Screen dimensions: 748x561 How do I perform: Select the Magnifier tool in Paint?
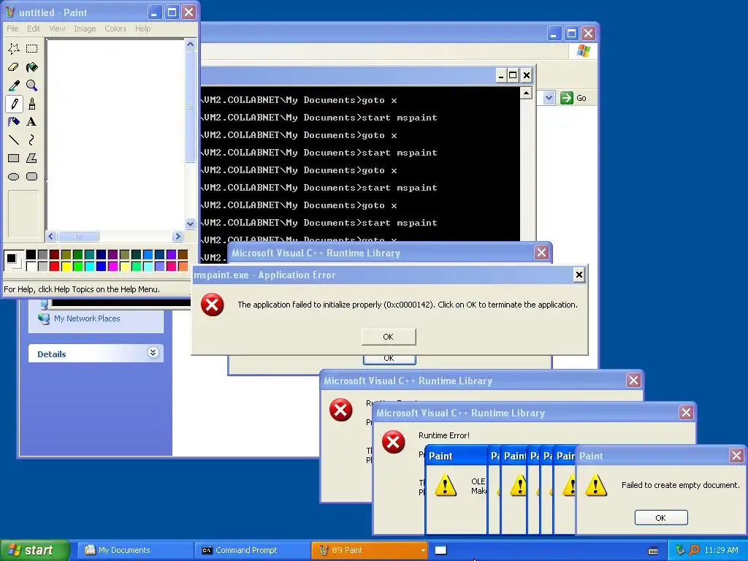[31, 85]
